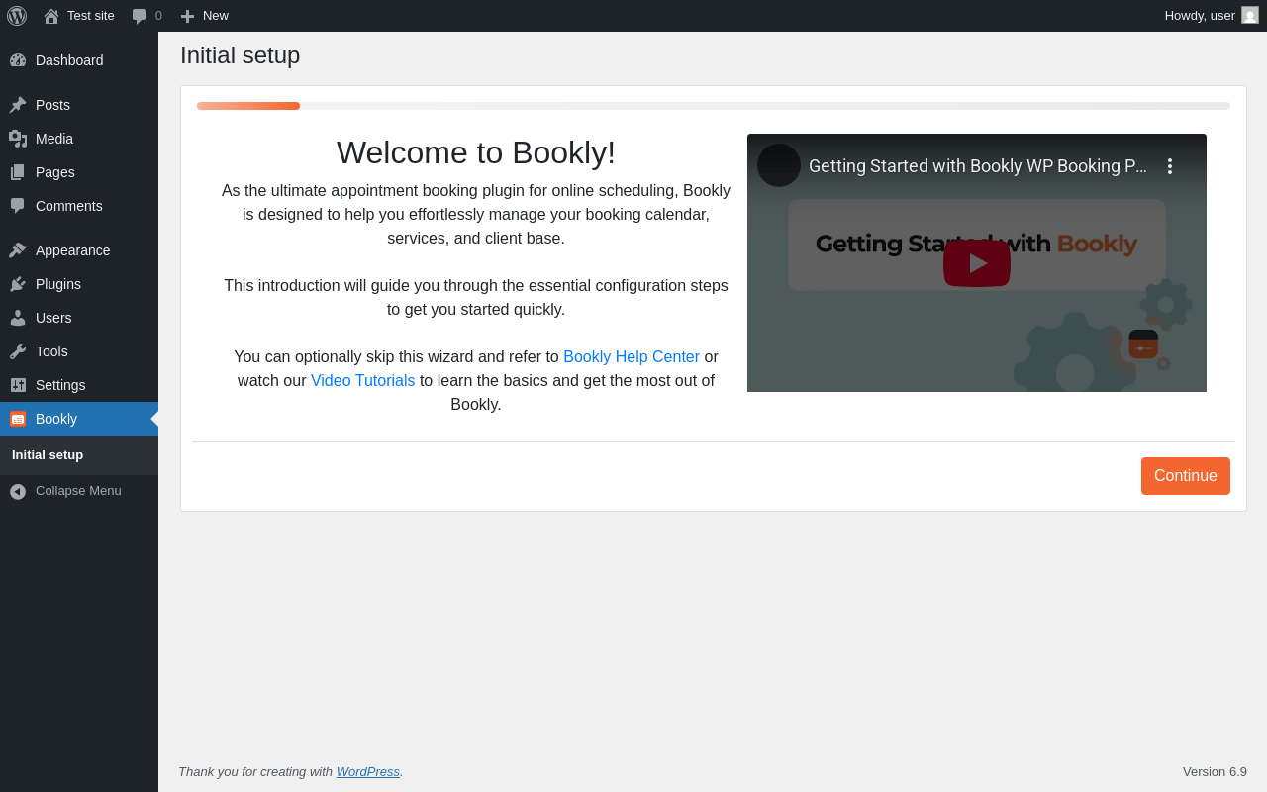Open the video's three-dot options menu
Image resolution: width=1267 pixels, height=792 pixels.
click(x=1170, y=166)
